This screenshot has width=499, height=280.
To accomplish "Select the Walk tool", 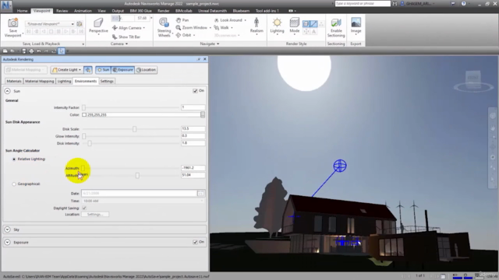I will (223, 28).
